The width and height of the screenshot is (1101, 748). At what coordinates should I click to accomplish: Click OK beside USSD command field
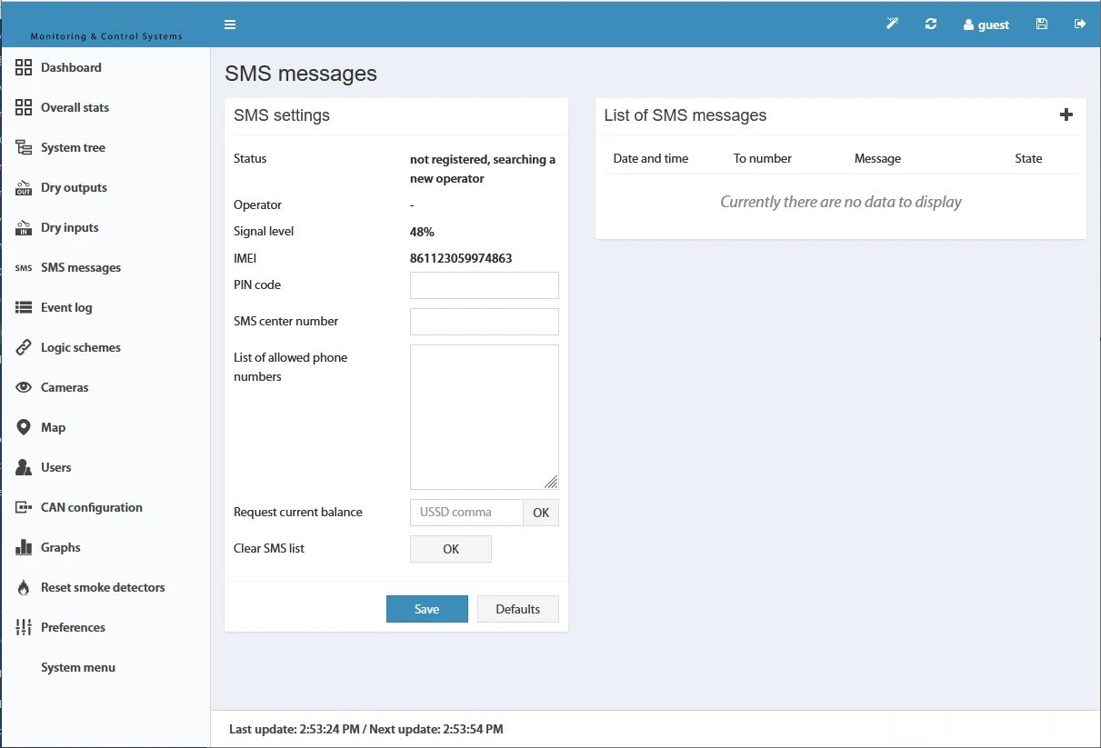(x=541, y=513)
